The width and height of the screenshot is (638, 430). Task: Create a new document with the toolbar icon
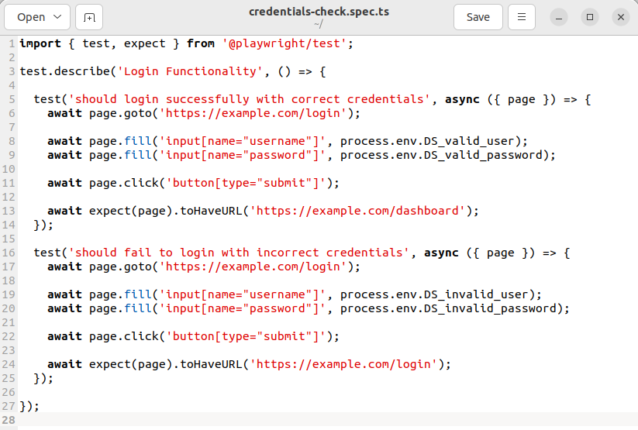click(90, 17)
